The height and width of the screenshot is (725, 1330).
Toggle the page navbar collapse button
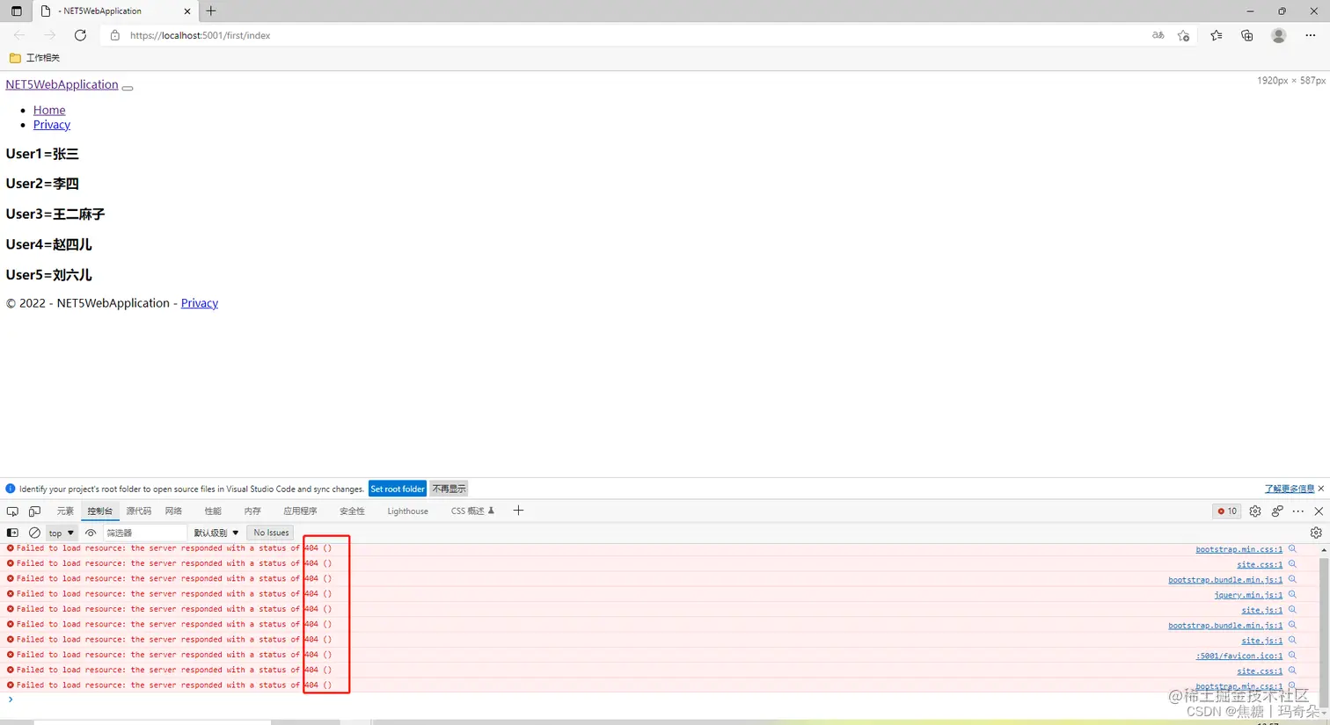pyautogui.click(x=128, y=88)
